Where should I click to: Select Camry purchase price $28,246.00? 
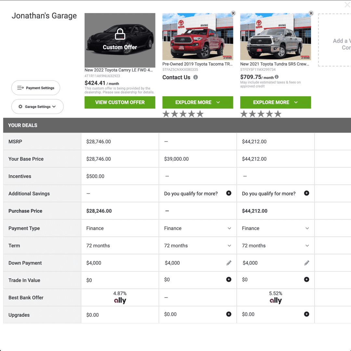coord(99,211)
